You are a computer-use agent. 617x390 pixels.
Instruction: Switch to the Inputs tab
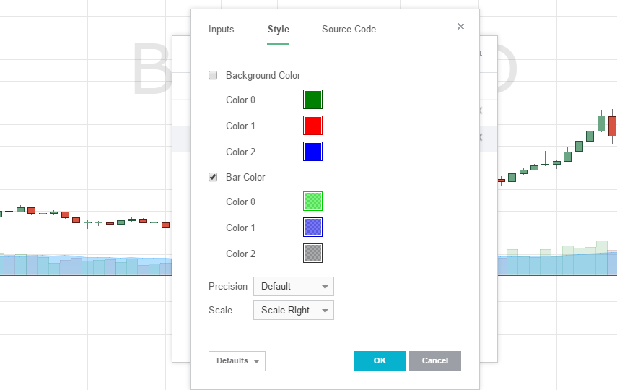(221, 30)
